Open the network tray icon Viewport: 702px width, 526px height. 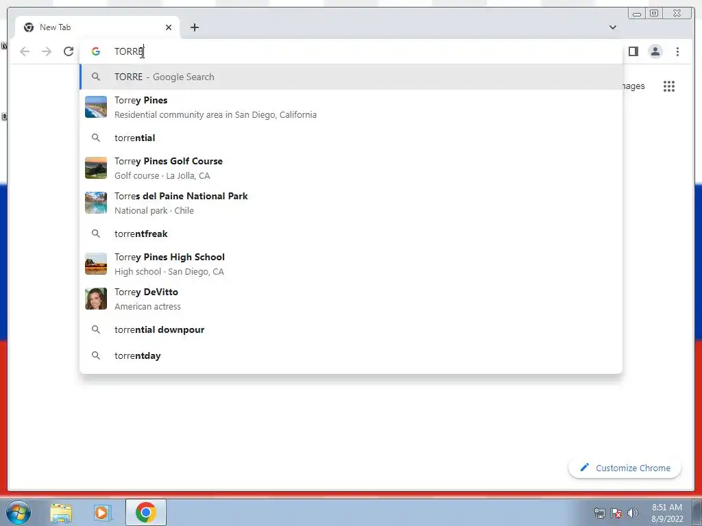[599, 513]
